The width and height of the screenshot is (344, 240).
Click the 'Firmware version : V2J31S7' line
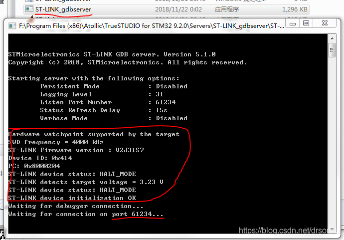(x=76, y=150)
